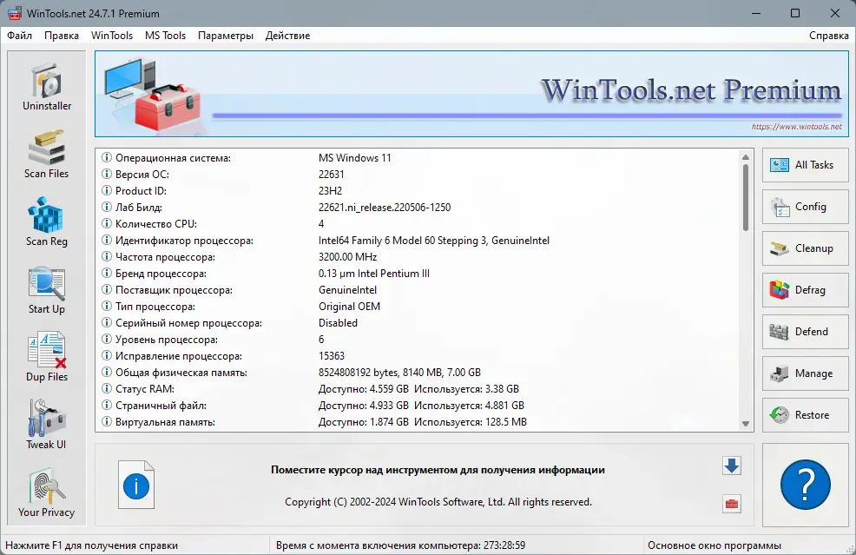Click the big blue question mark help button

tap(806, 485)
